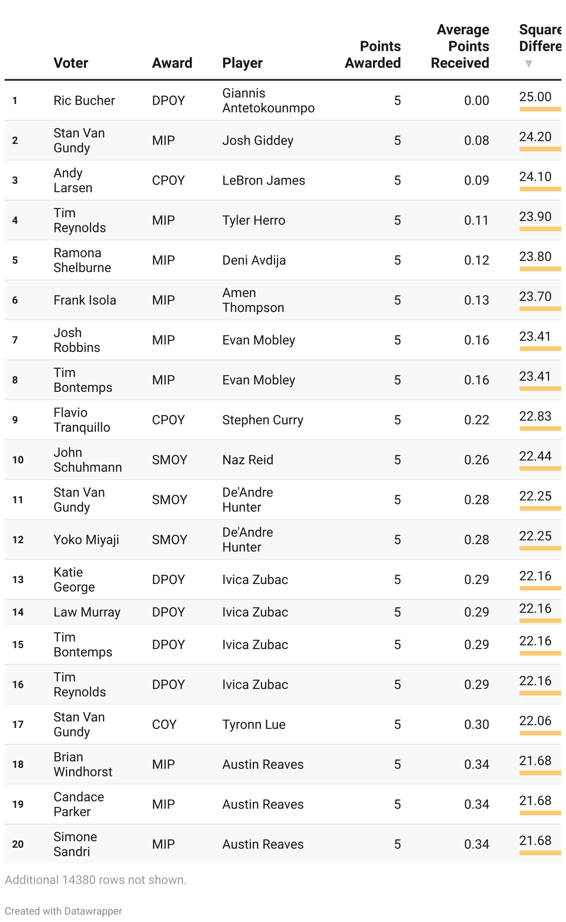Open the Created with Datawrapper link
Viewport: 566px width, 922px height.
pos(63,911)
